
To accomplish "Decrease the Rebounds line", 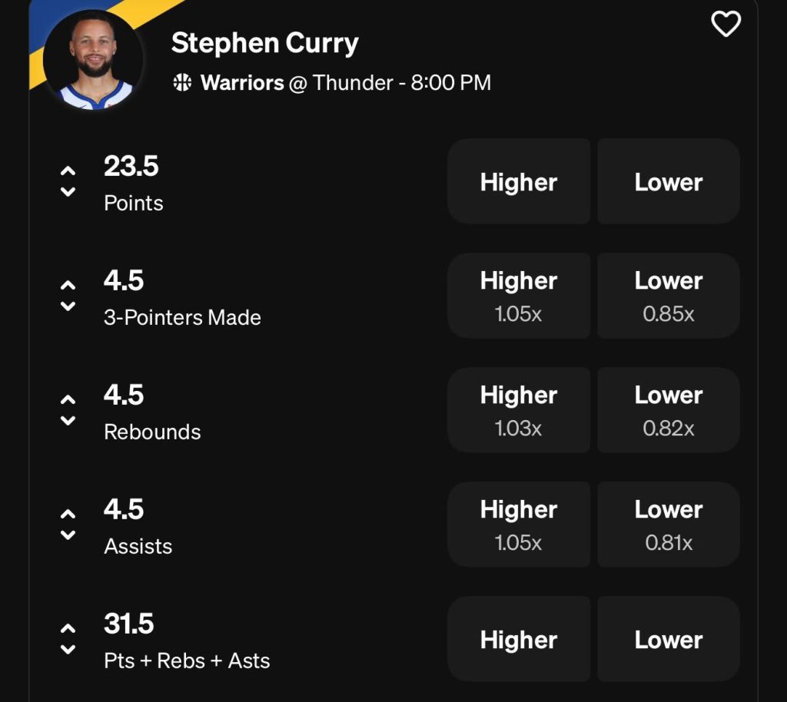I will (x=68, y=419).
